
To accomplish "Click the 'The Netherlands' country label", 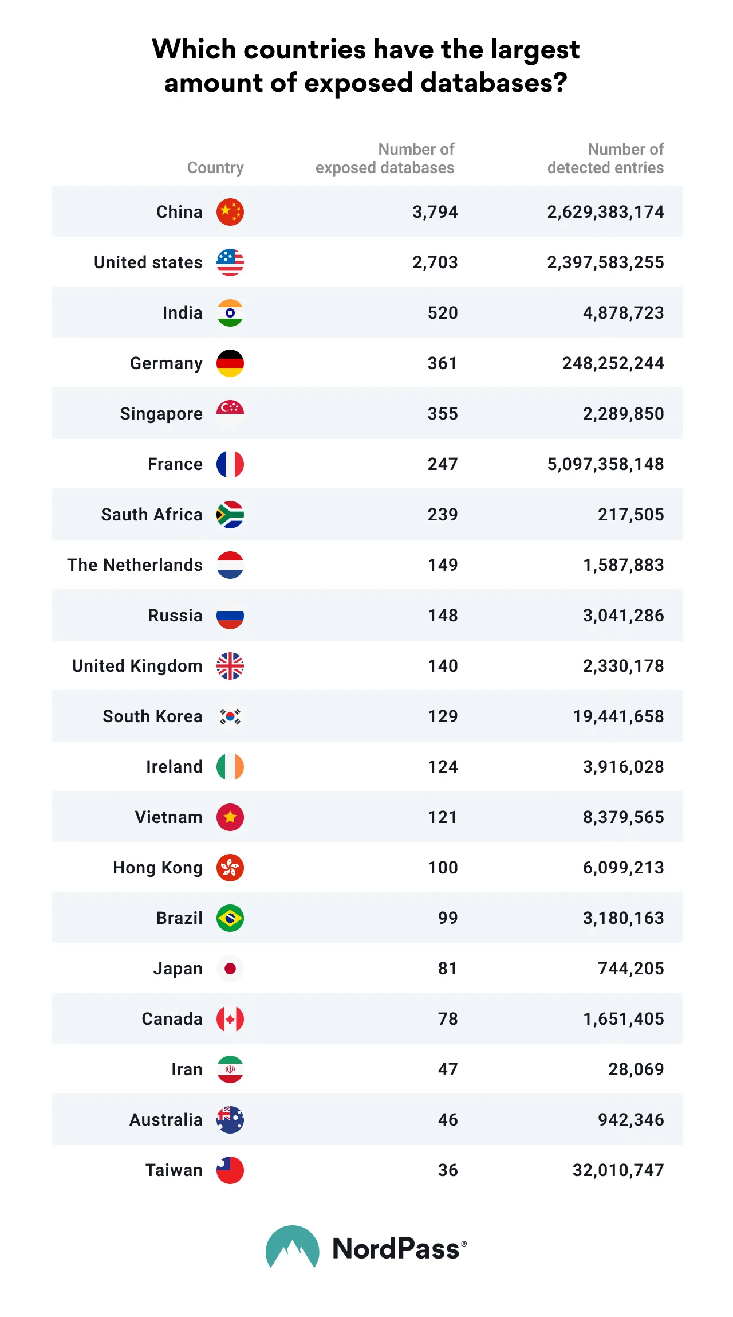I will [x=135, y=565].
